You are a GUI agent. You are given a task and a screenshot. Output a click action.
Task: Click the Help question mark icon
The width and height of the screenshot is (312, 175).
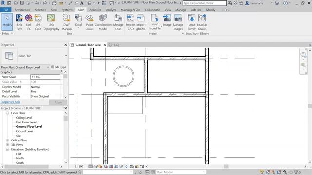click(285, 3)
